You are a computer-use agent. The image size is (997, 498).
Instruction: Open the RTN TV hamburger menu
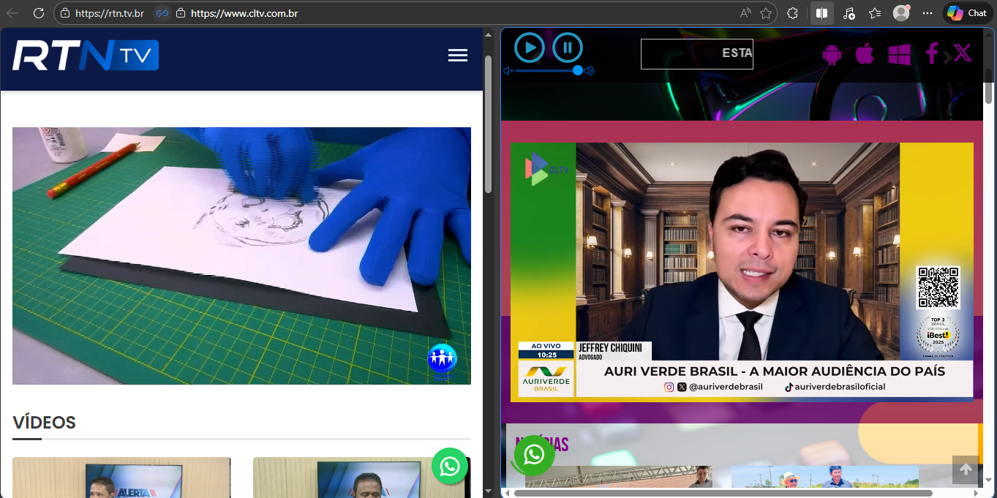pyautogui.click(x=458, y=56)
